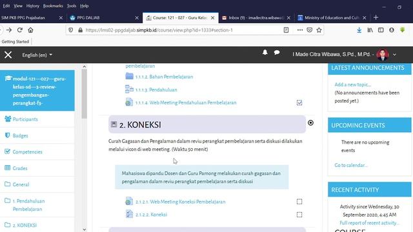Image resolution: width=413 pixels, height=232 pixels.
Task: Click the Save to Pocket icon
Action: (310, 30)
